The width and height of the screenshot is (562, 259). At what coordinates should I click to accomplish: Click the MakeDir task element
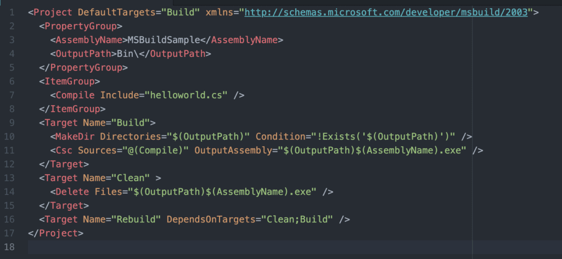click(x=75, y=137)
